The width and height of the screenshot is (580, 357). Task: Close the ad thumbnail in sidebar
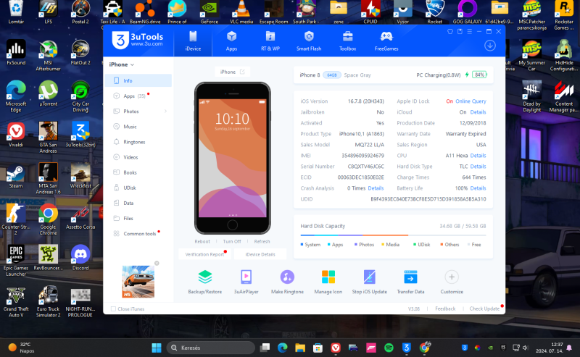pyautogui.click(x=157, y=263)
